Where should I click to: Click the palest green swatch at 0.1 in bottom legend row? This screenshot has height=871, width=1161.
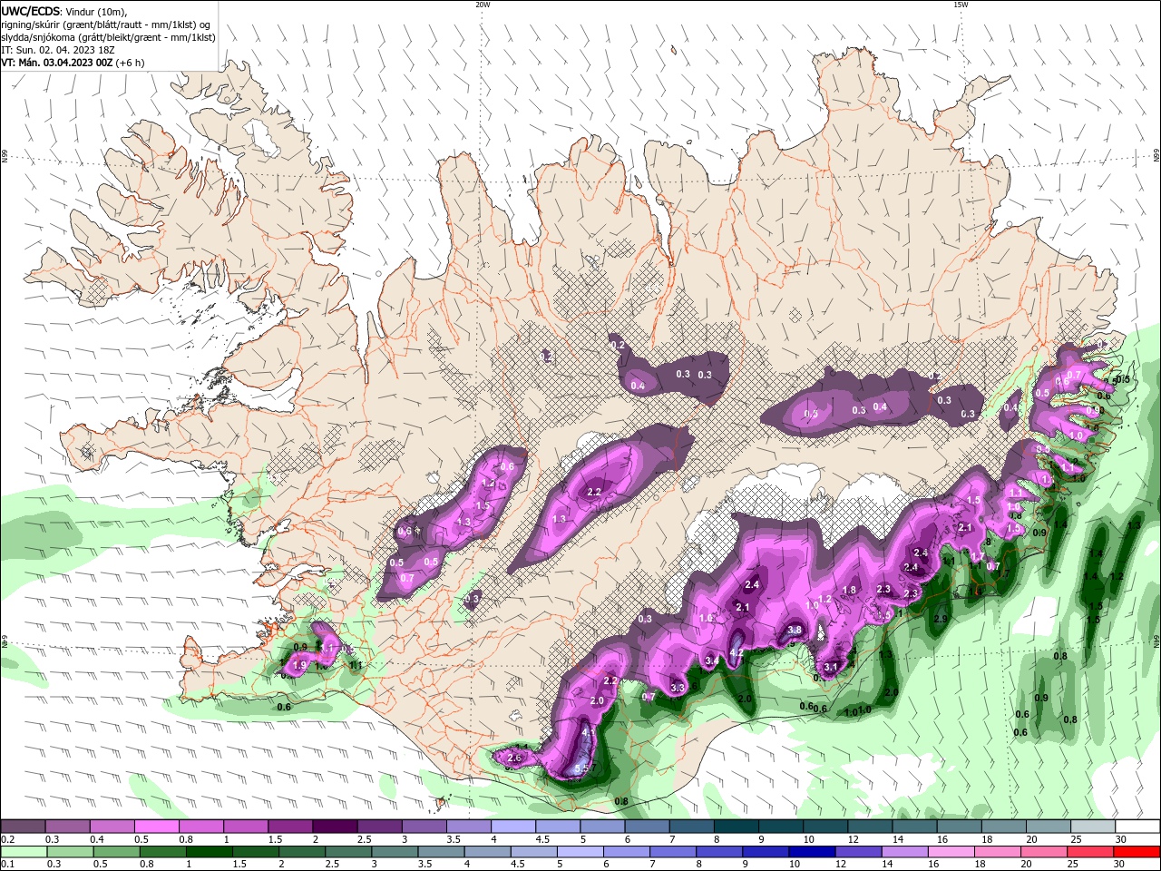tap(24, 852)
